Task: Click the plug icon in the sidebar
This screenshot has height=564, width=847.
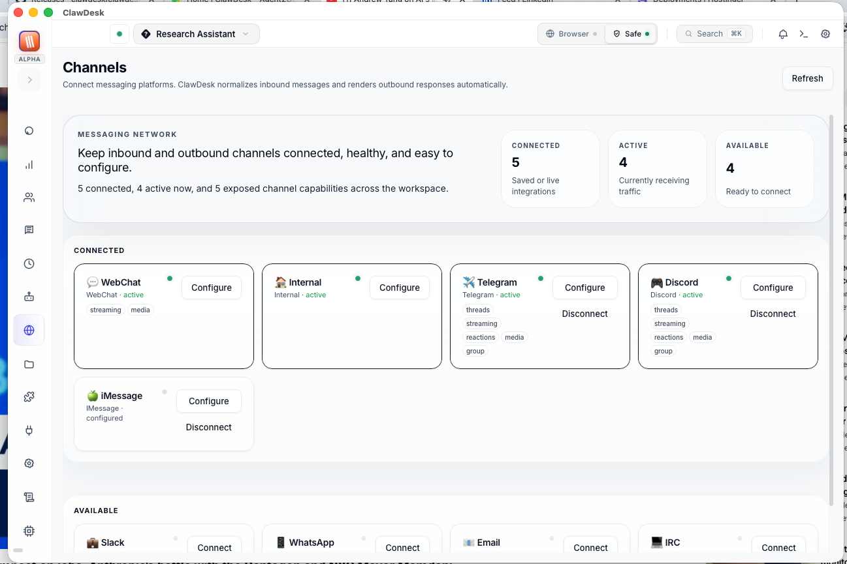Action: (x=29, y=430)
